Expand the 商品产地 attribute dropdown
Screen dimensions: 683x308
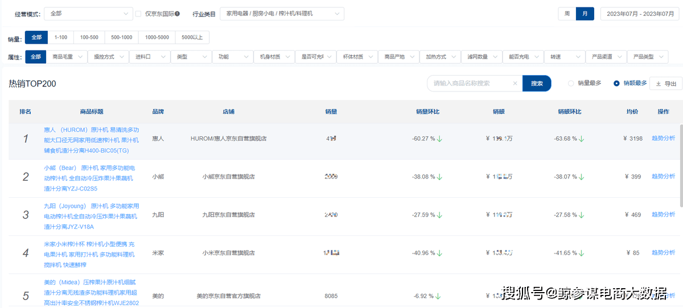click(x=400, y=57)
